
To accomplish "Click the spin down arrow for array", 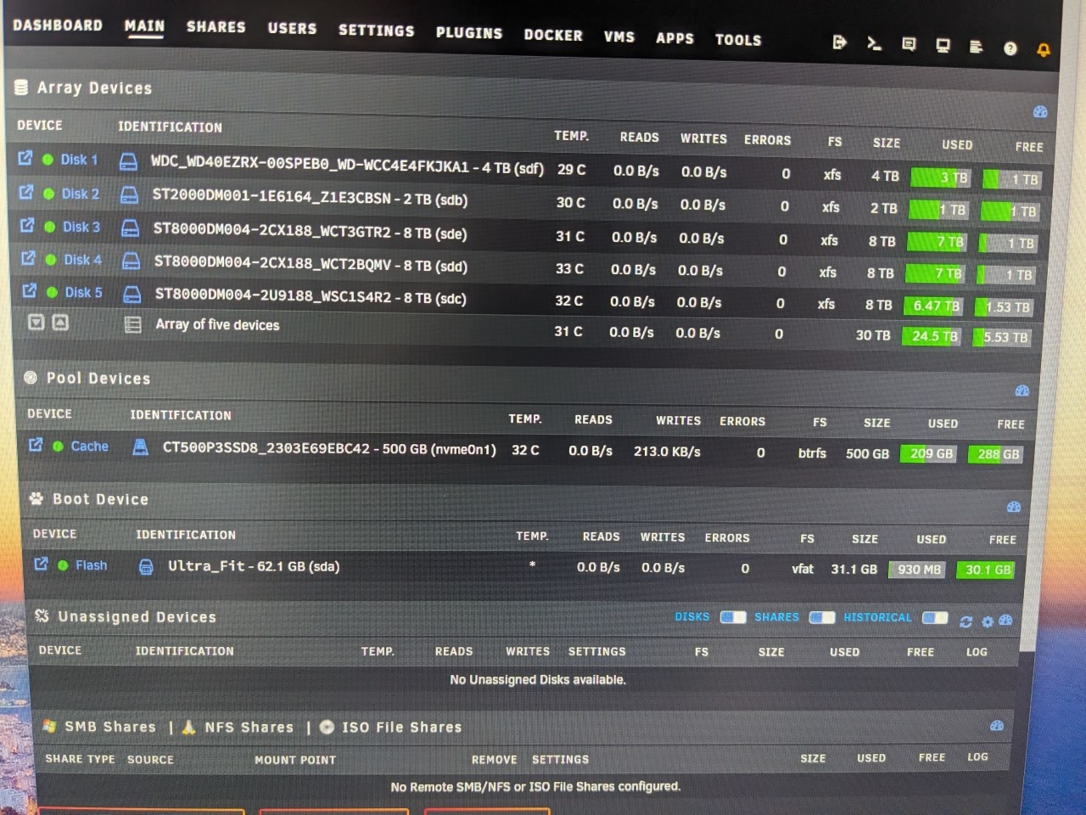I will [x=36, y=322].
